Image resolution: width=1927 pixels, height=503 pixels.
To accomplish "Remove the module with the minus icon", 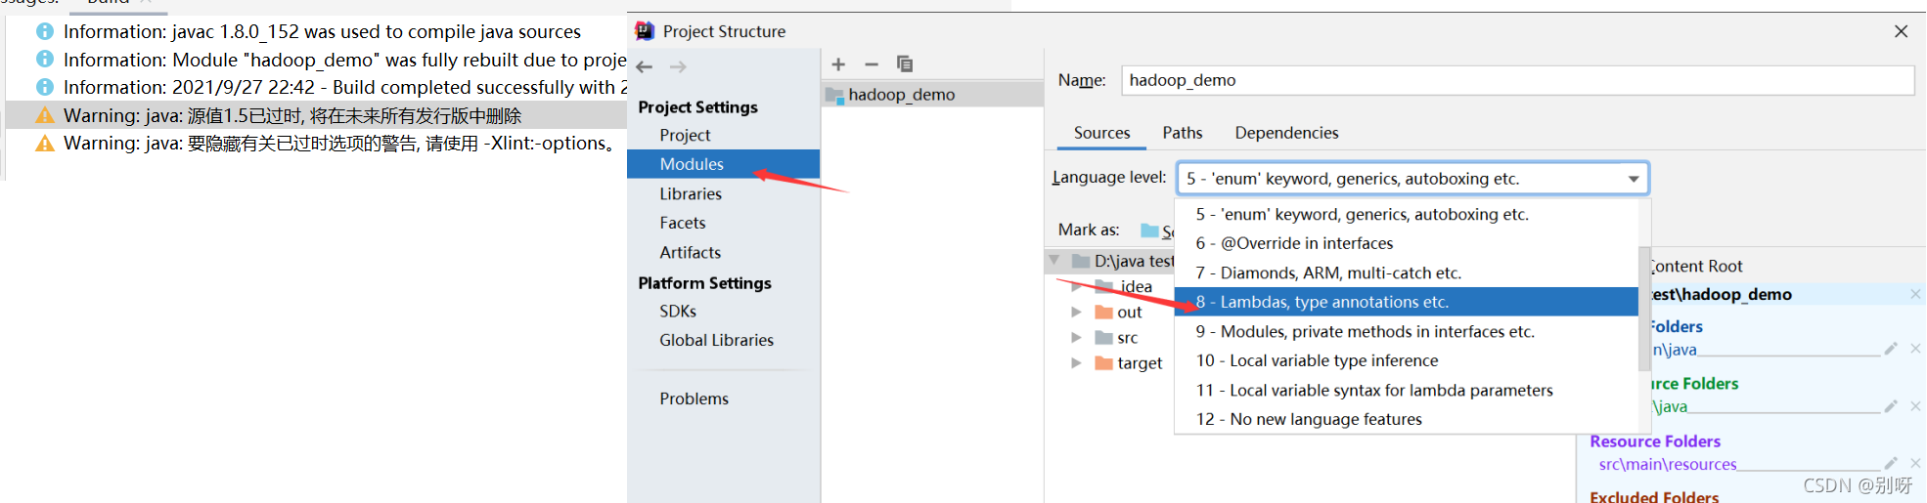I will [872, 64].
